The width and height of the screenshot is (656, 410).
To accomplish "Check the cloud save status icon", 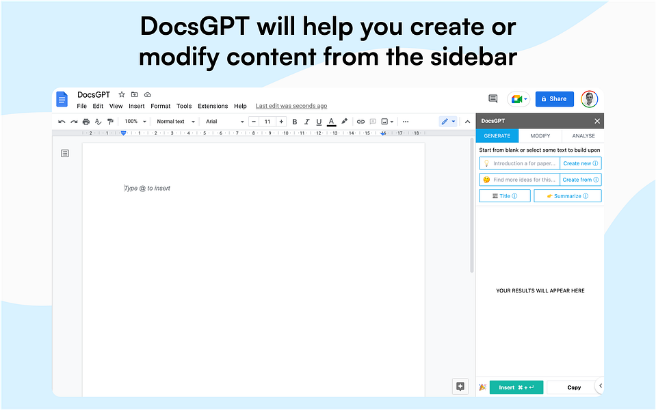I will click(148, 94).
